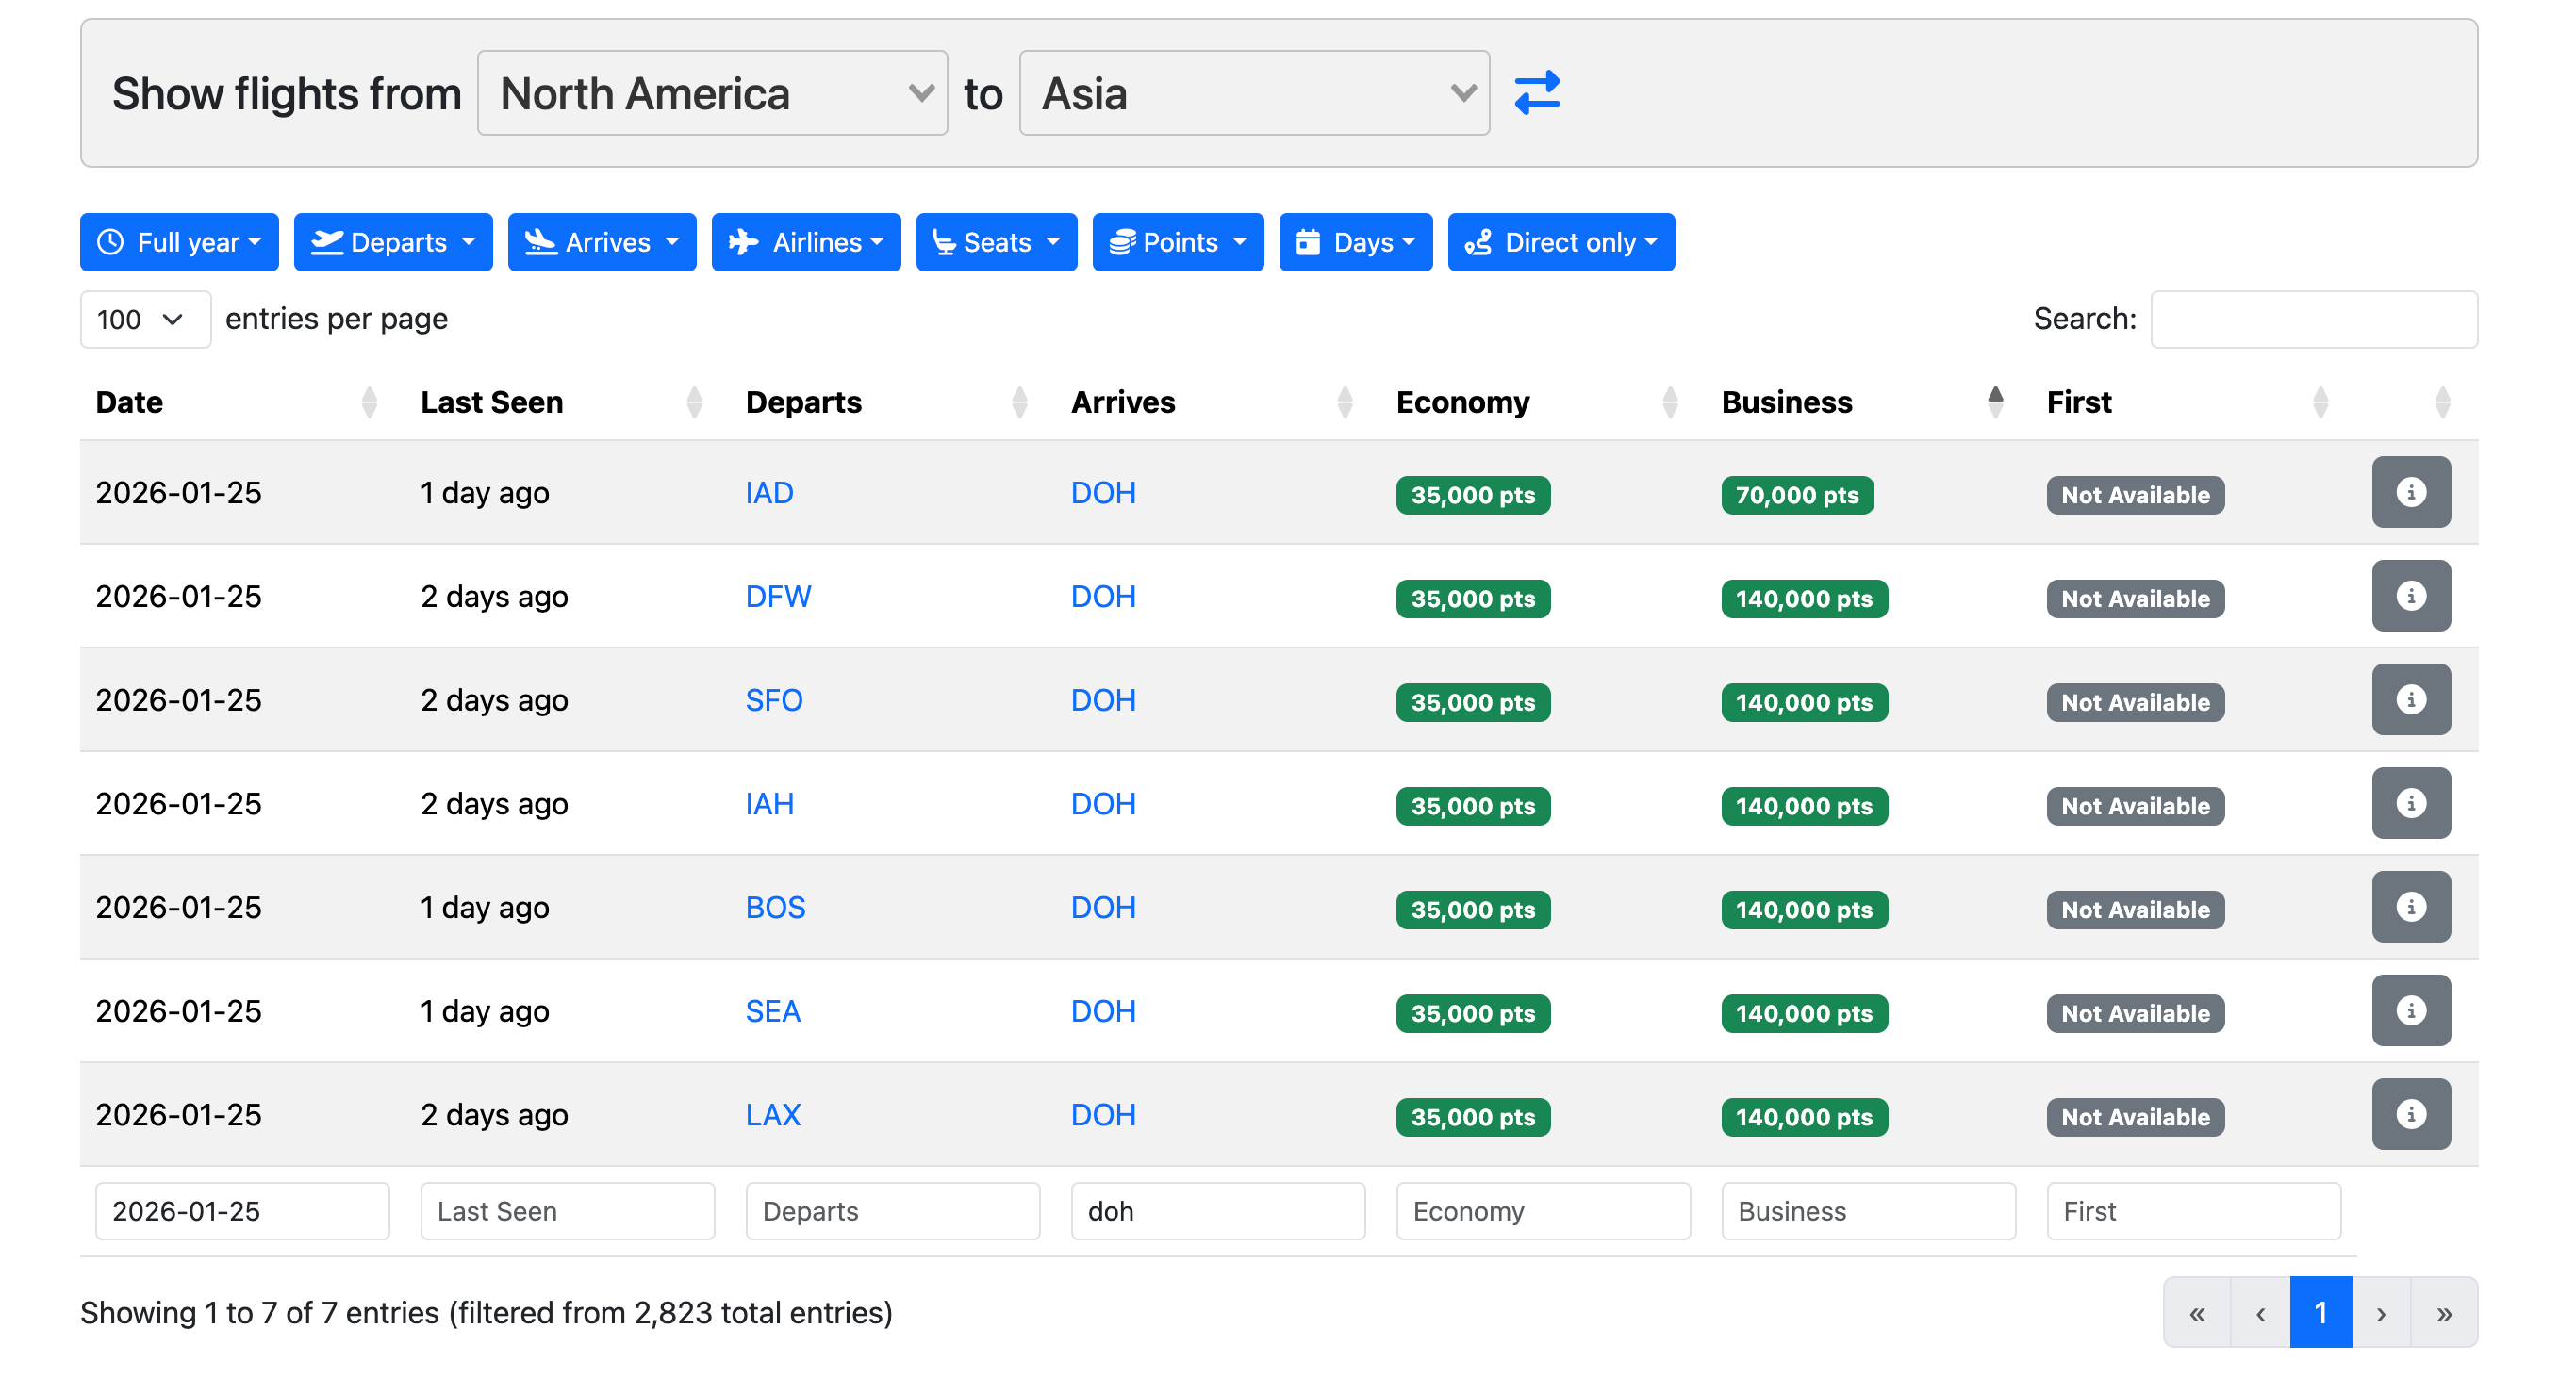2576x1378 pixels.
Task: Open the Full year timeframe menu
Action: [179, 243]
